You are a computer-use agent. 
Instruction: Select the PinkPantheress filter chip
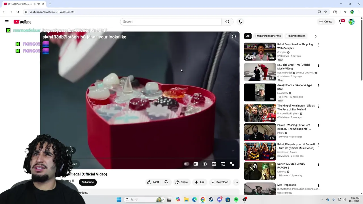click(x=296, y=36)
